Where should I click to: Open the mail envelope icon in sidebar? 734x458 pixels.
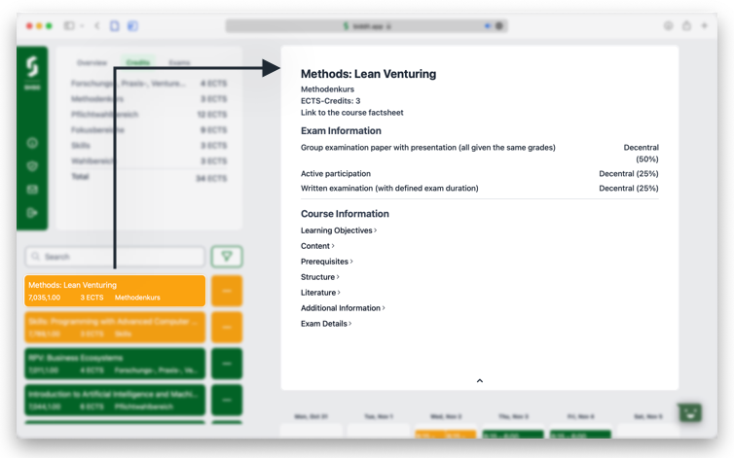click(x=32, y=190)
